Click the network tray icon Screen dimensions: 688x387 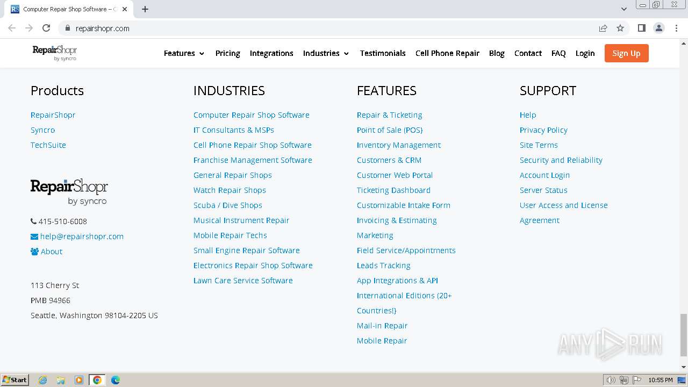click(624, 380)
